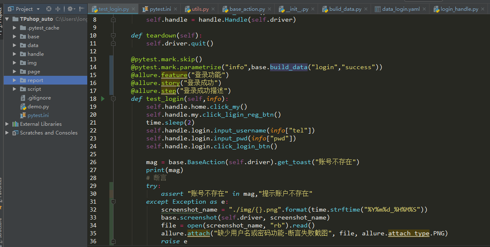Click the ini file icon on pytest.ini tab
490x247 pixels.
pos(145,9)
